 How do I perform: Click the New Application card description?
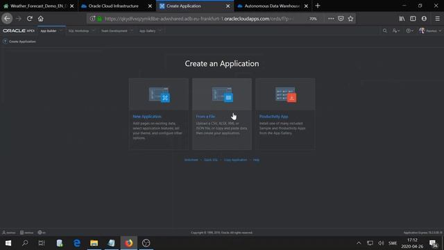[157, 131]
